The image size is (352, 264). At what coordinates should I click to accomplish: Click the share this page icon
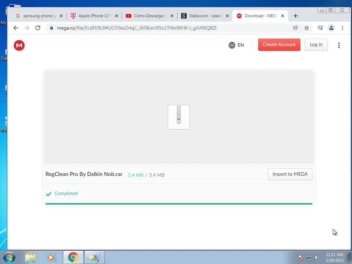(x=295, y=28)
